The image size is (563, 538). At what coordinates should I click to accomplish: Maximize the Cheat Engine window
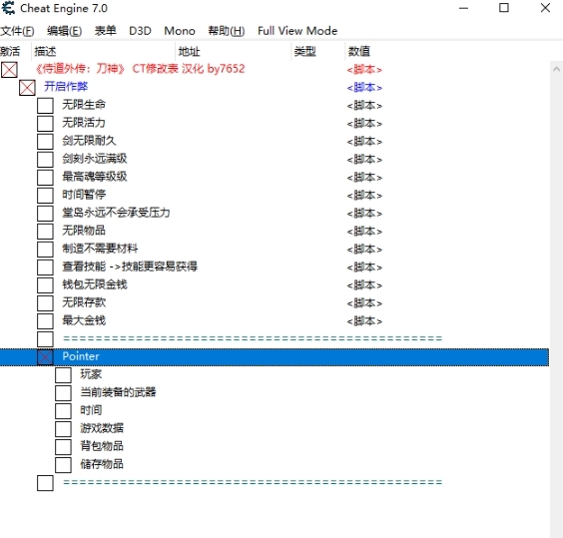click(504, 8)
